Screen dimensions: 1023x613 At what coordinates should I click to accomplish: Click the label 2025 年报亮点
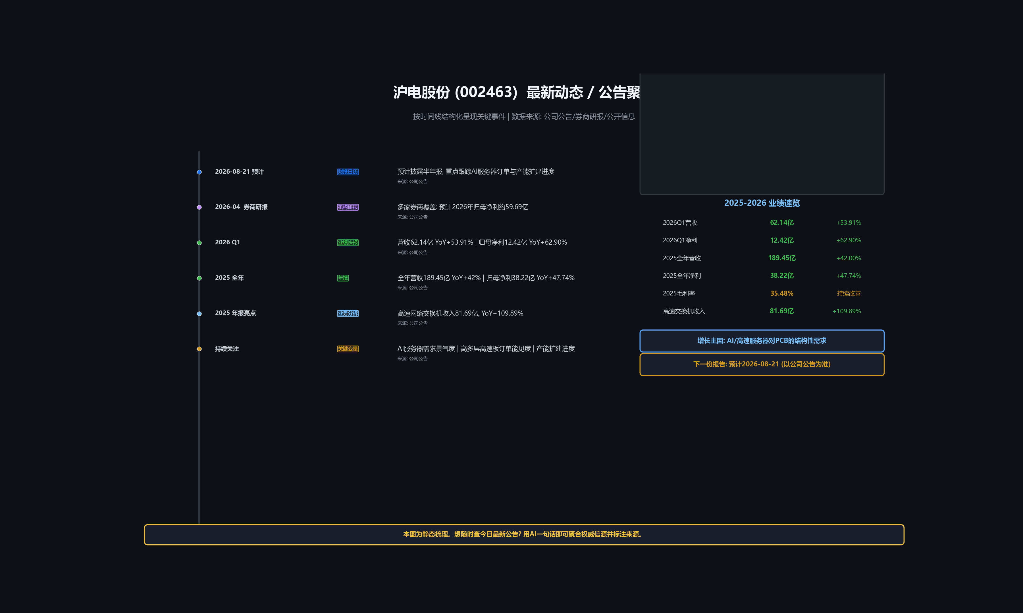click(235, 313)
